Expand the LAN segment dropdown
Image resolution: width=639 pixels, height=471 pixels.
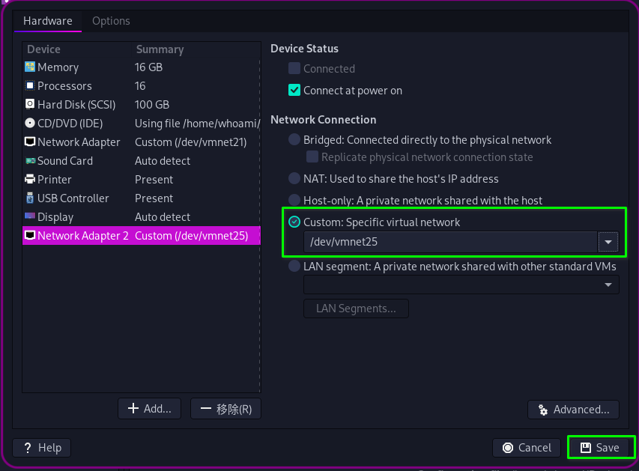[x=608, y=285]
